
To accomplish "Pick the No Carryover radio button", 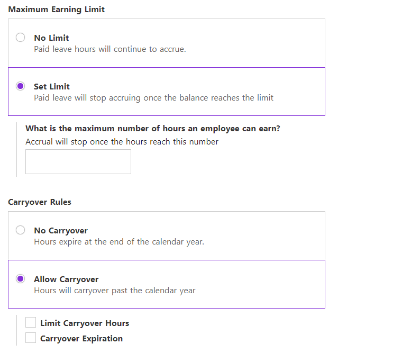I will (20, 230).
